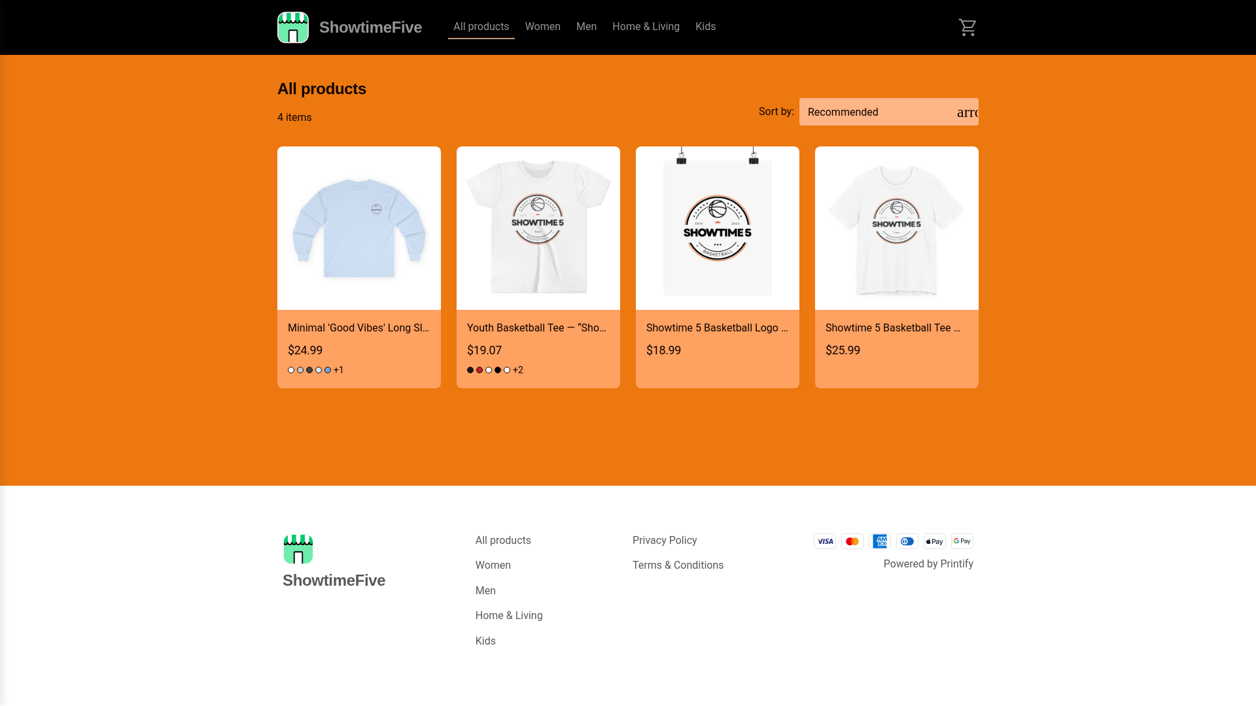This screenshot has height=706, width=1256.
Task: Click the Apple Pay icon
Action: pyautogui.click(x=935, y=541)
